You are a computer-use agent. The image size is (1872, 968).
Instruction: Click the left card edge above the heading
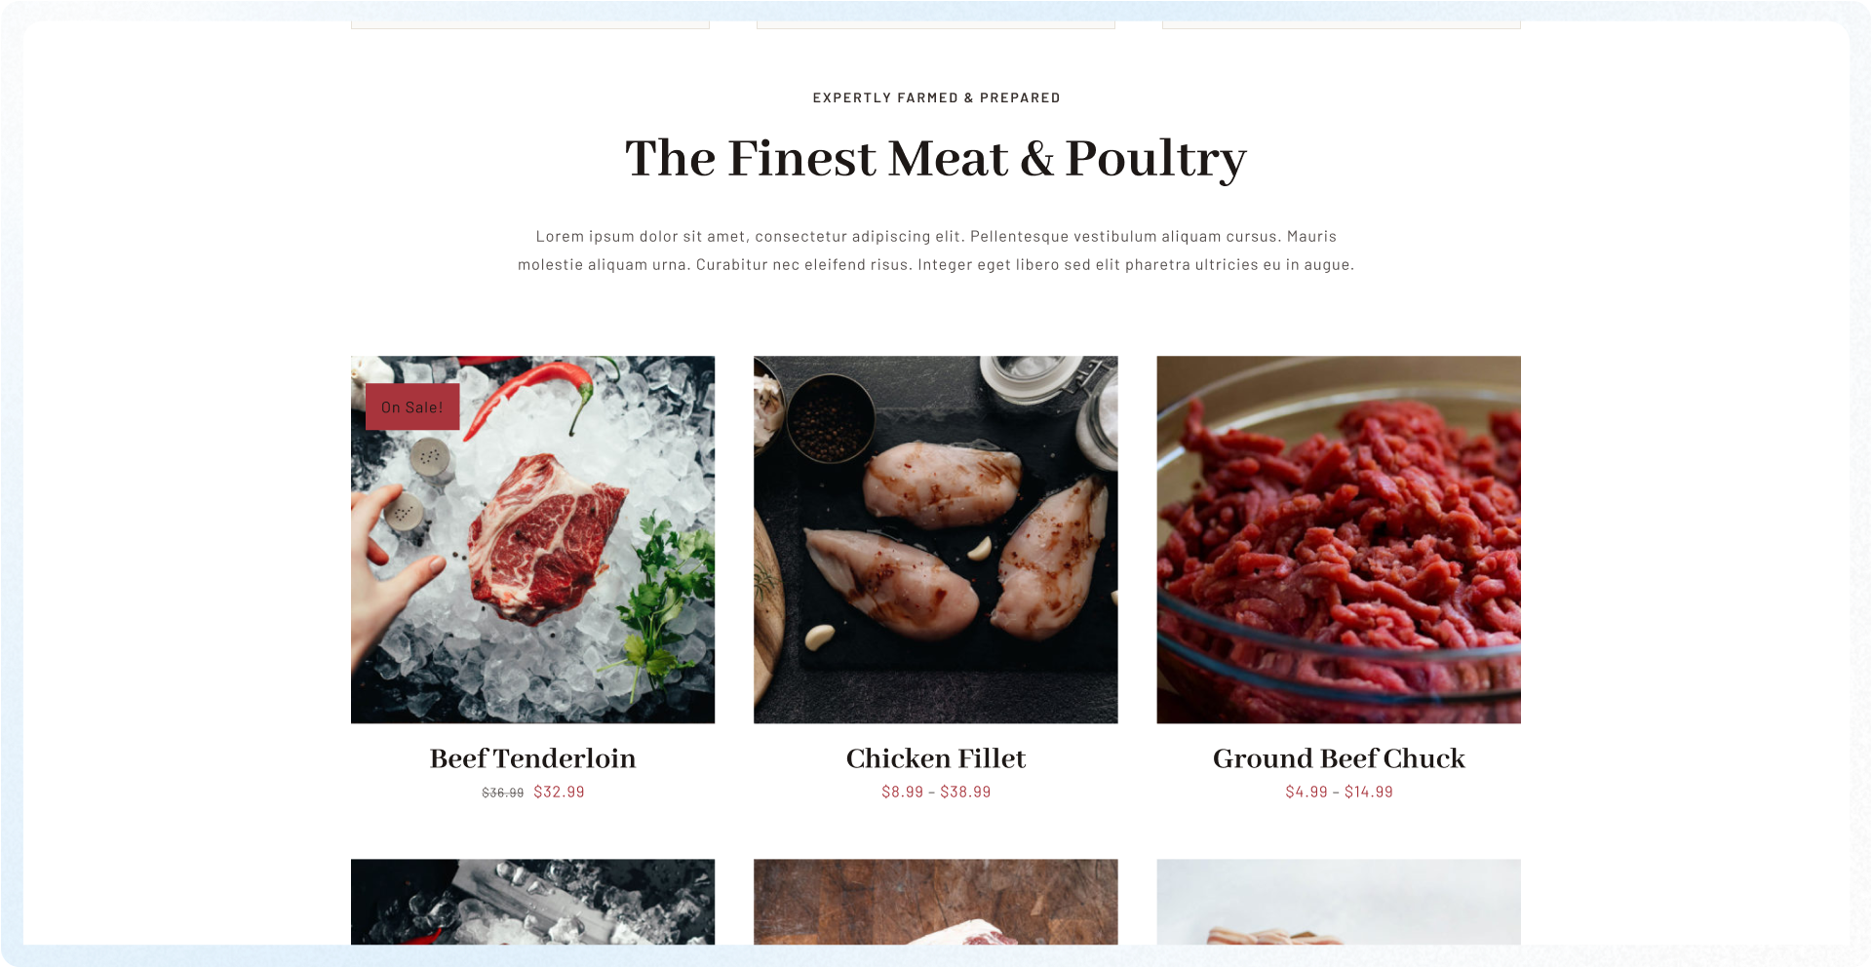(x=530, y=24)
